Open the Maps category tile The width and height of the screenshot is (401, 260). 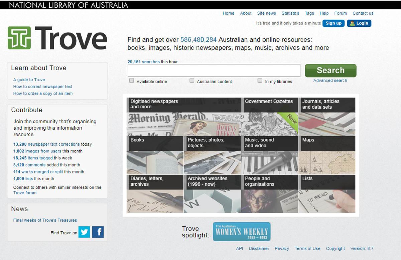(x=327, y=155)
